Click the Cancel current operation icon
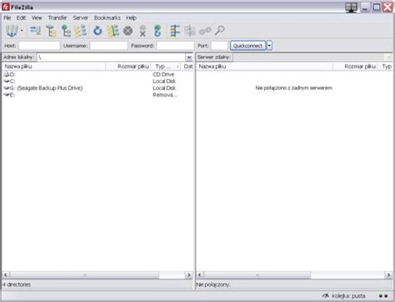Image resolution: width=395 pixels, height=302 pixels. 128,31
